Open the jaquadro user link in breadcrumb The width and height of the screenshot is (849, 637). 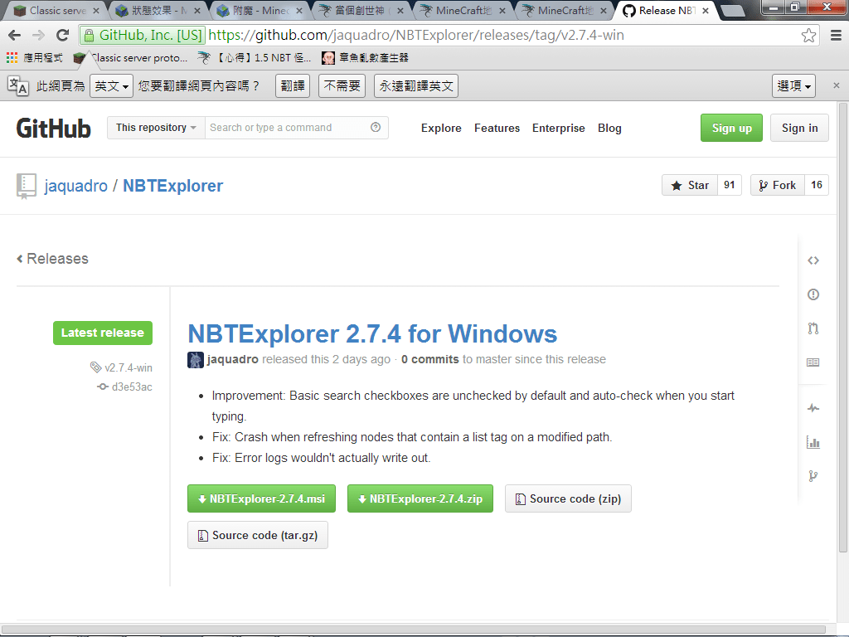[75, 186]
